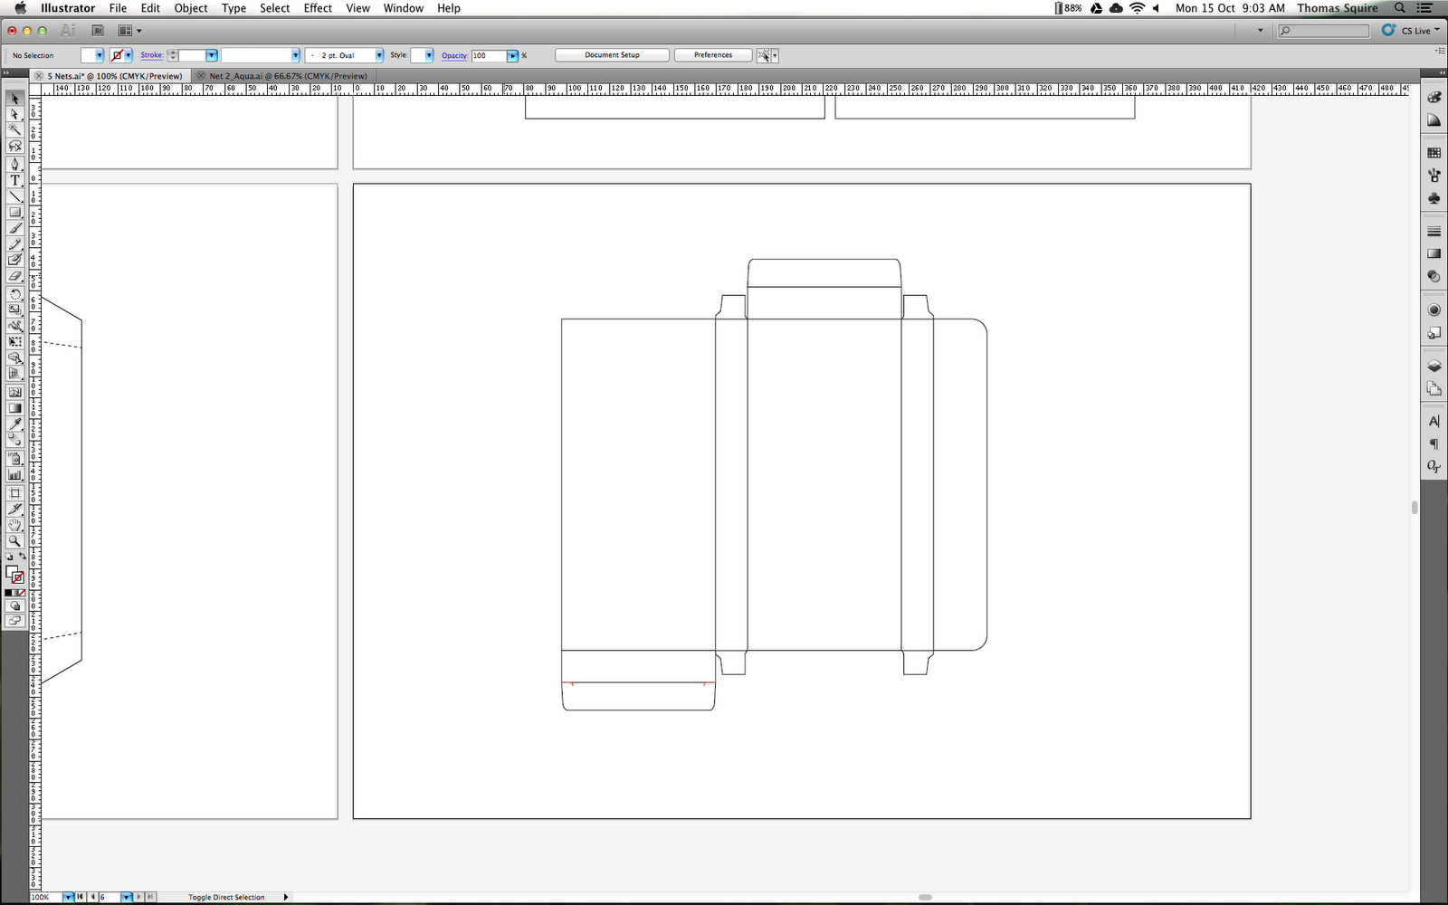Activate the Hand tool
The image size is (1448, 905).
14,525
